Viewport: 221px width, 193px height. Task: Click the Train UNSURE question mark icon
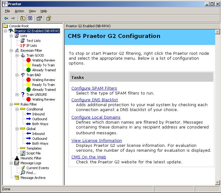pos(23,95)
